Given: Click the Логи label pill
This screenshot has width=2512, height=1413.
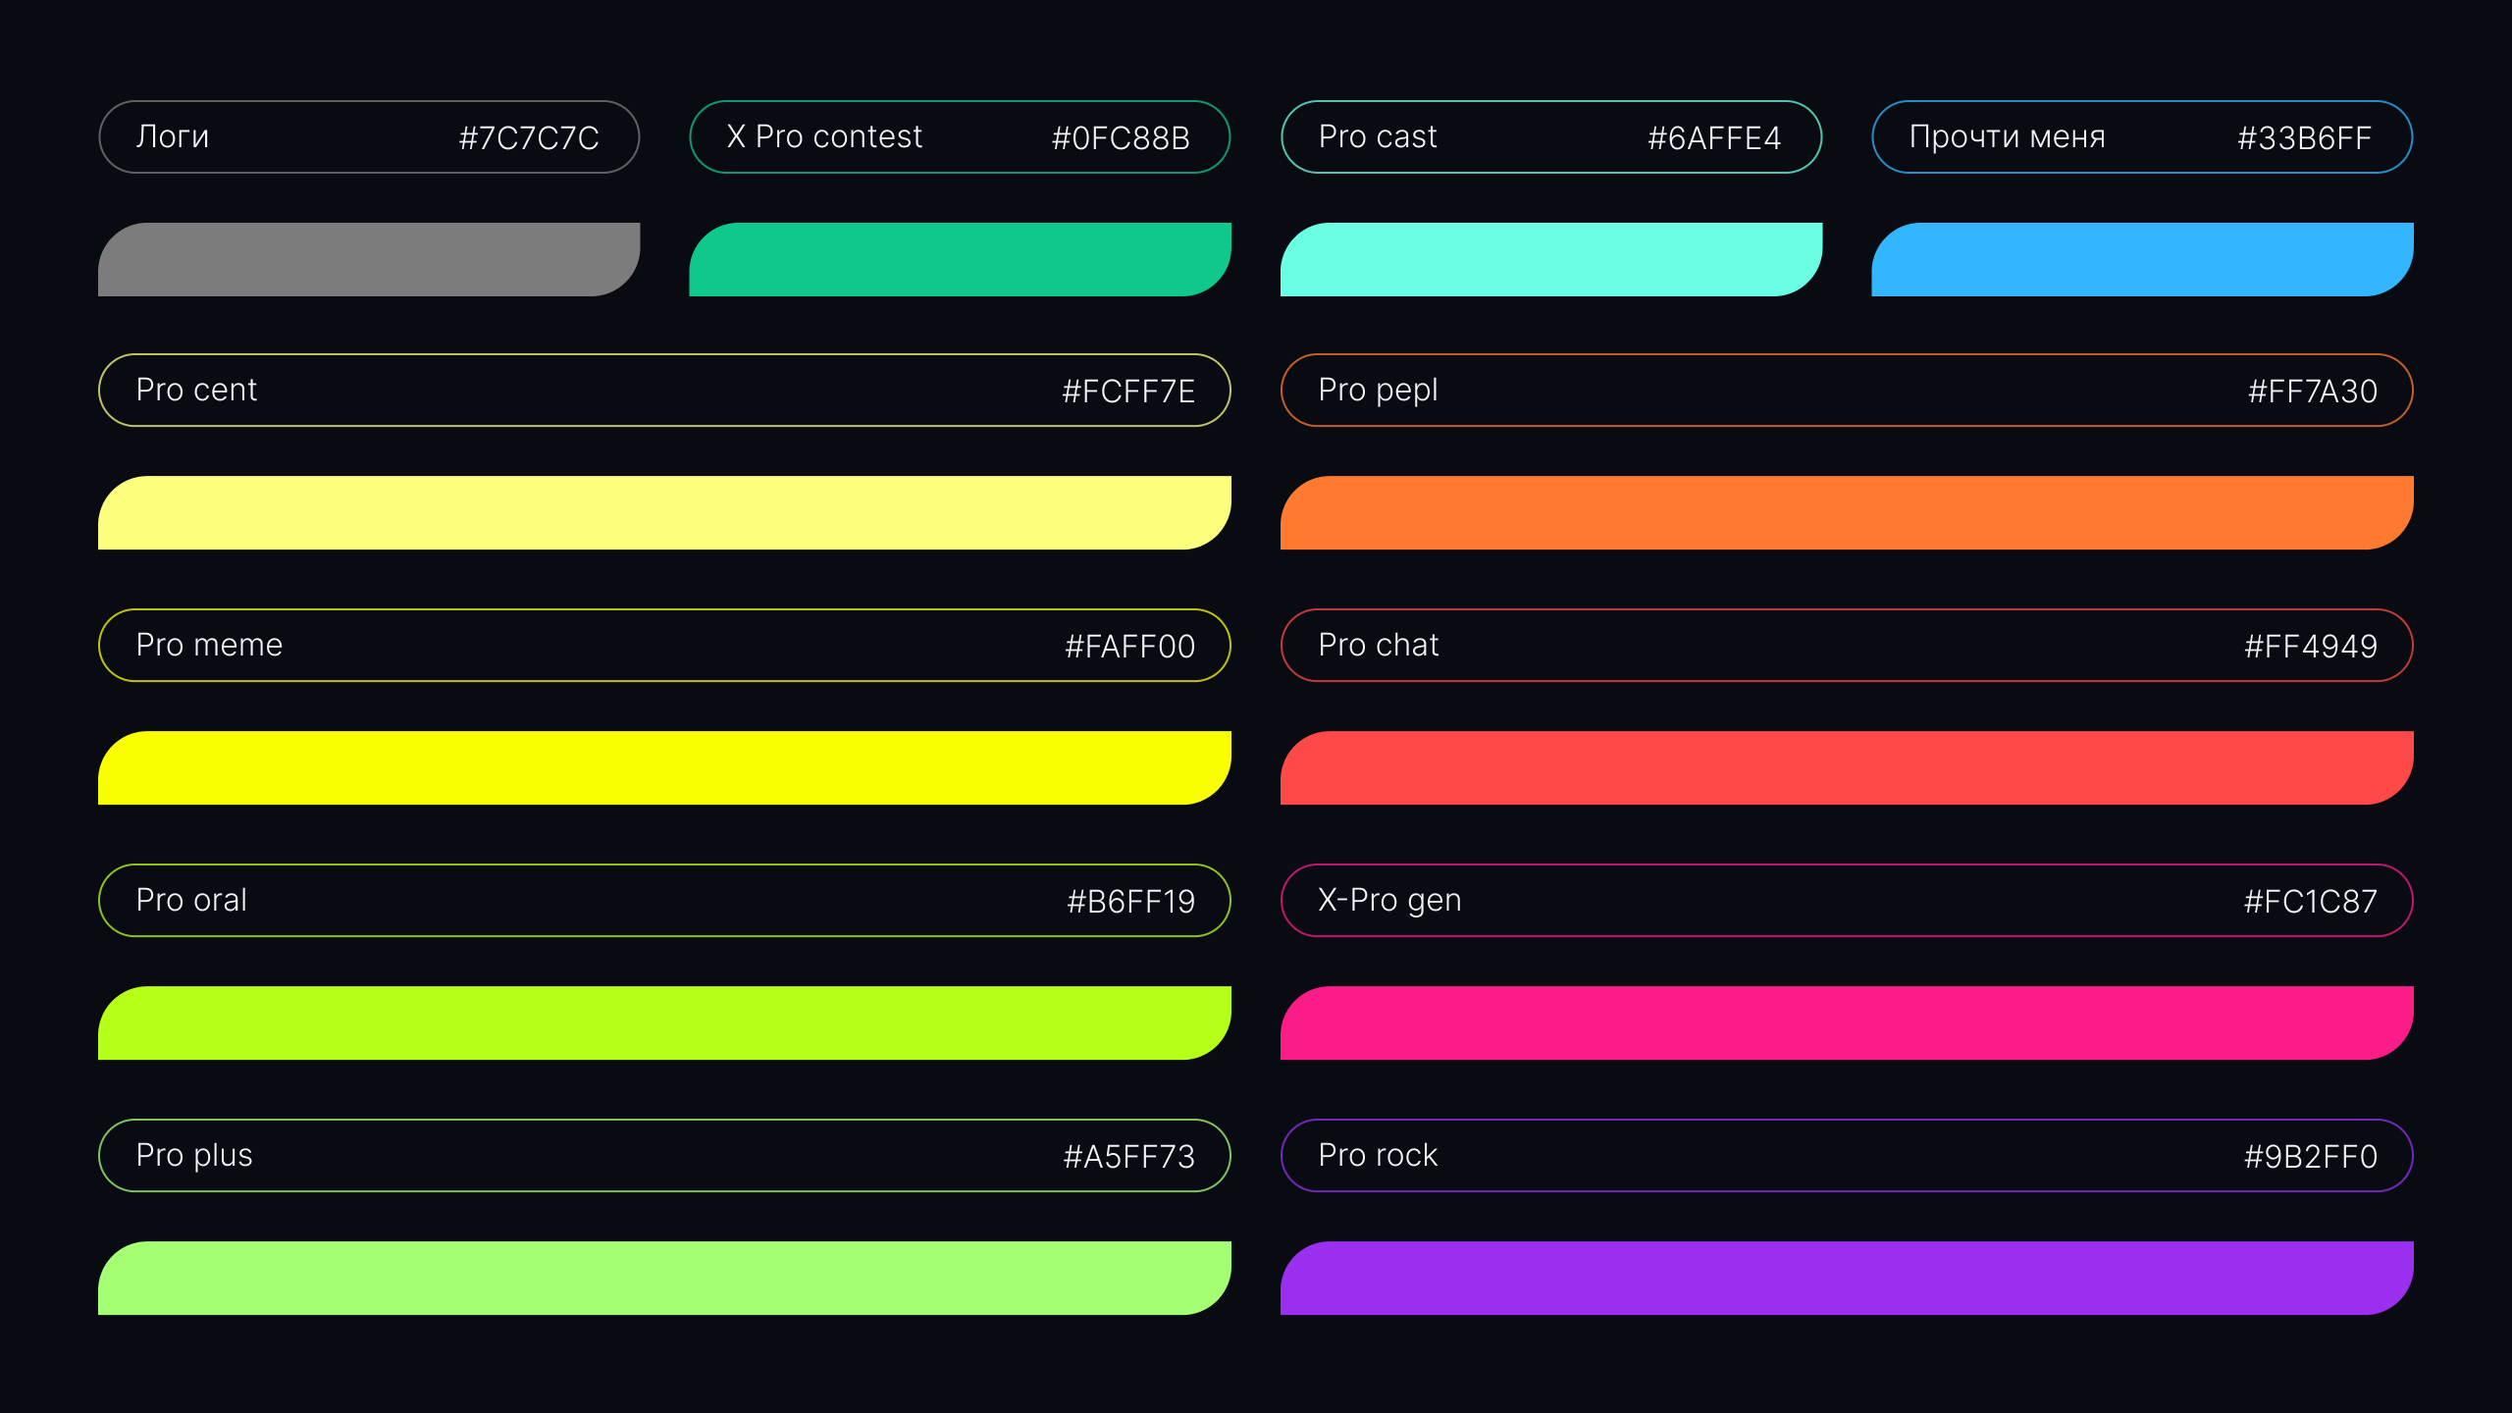Looking at the screenshot, I should [x=369, y=136].
